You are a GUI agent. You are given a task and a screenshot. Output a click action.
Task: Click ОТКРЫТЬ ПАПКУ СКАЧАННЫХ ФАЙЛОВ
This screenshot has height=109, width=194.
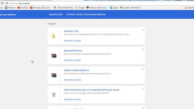[86, 15]
